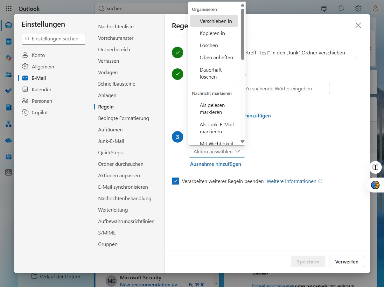Open settings gear in Outlook header

point(358,9)
